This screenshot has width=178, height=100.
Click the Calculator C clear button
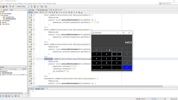[107, 50]
